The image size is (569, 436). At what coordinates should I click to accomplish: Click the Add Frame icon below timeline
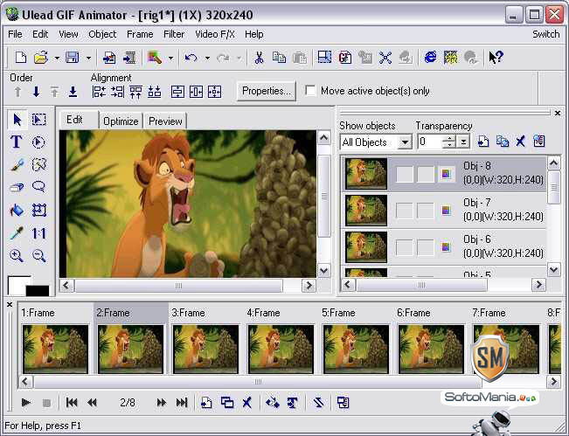206,402
